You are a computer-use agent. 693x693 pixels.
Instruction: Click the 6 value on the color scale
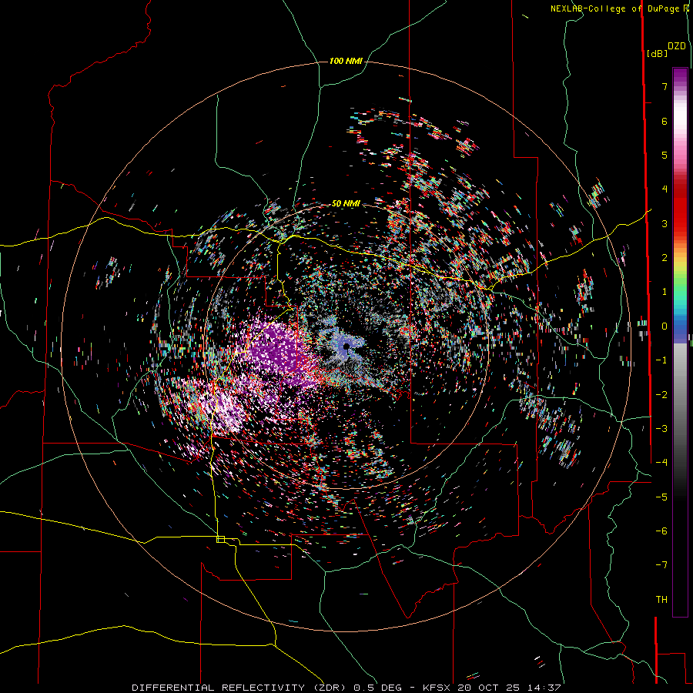(665, 121)
